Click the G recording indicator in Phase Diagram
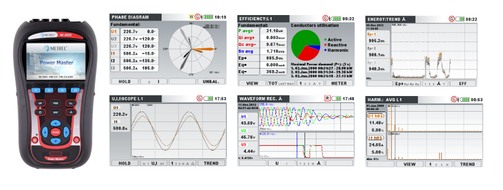Screen dimensions: 503x190 point(198,17)
